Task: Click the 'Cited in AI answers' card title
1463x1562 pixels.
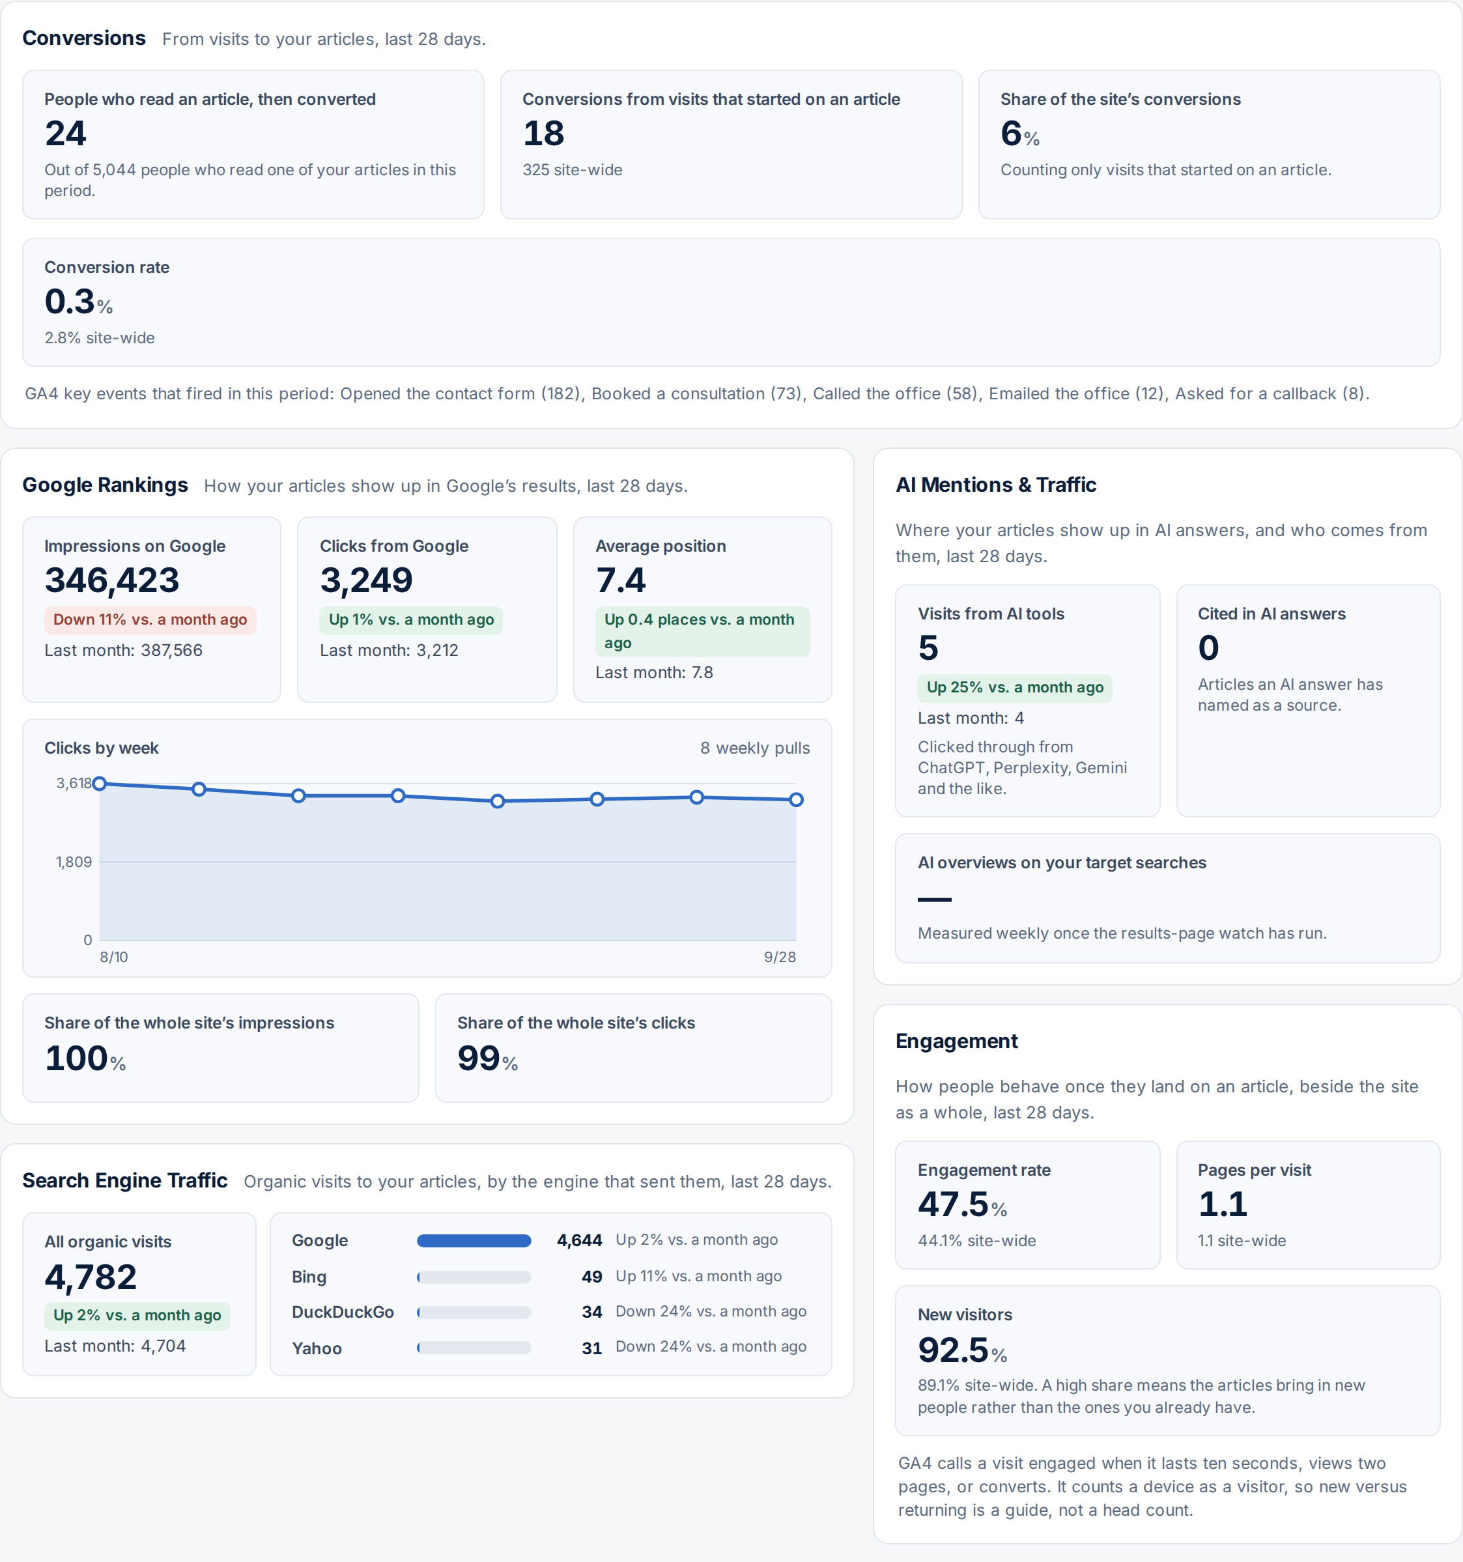Action: [x=1271, y=614]
